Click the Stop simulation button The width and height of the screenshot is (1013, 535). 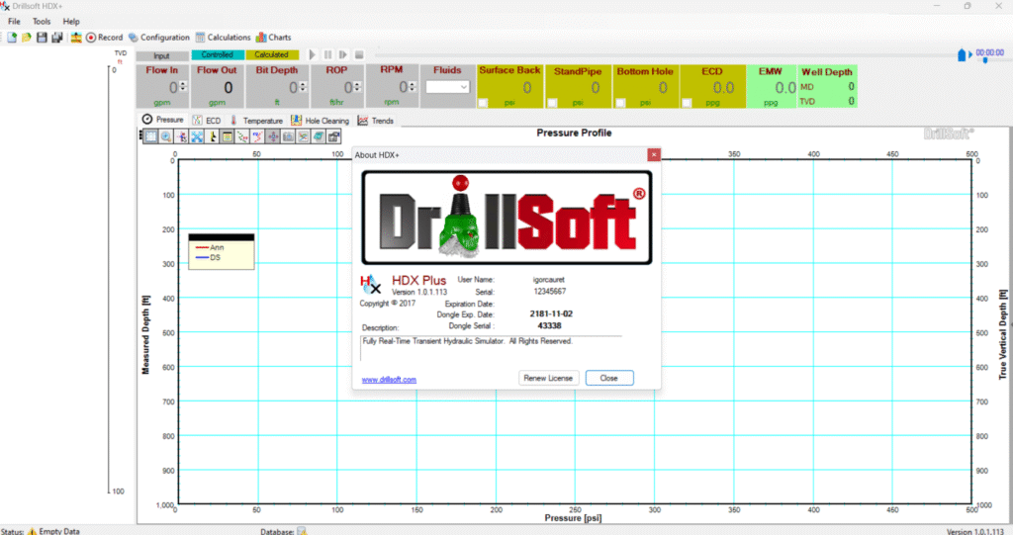(x=359, y=55)
